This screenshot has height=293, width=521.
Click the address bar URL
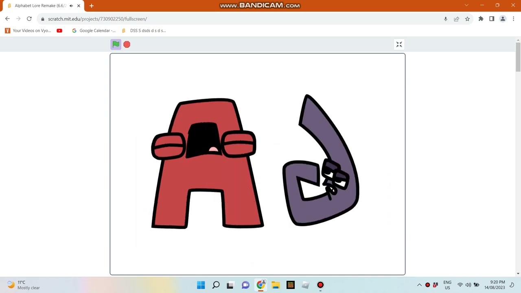(x=97, y=19)
